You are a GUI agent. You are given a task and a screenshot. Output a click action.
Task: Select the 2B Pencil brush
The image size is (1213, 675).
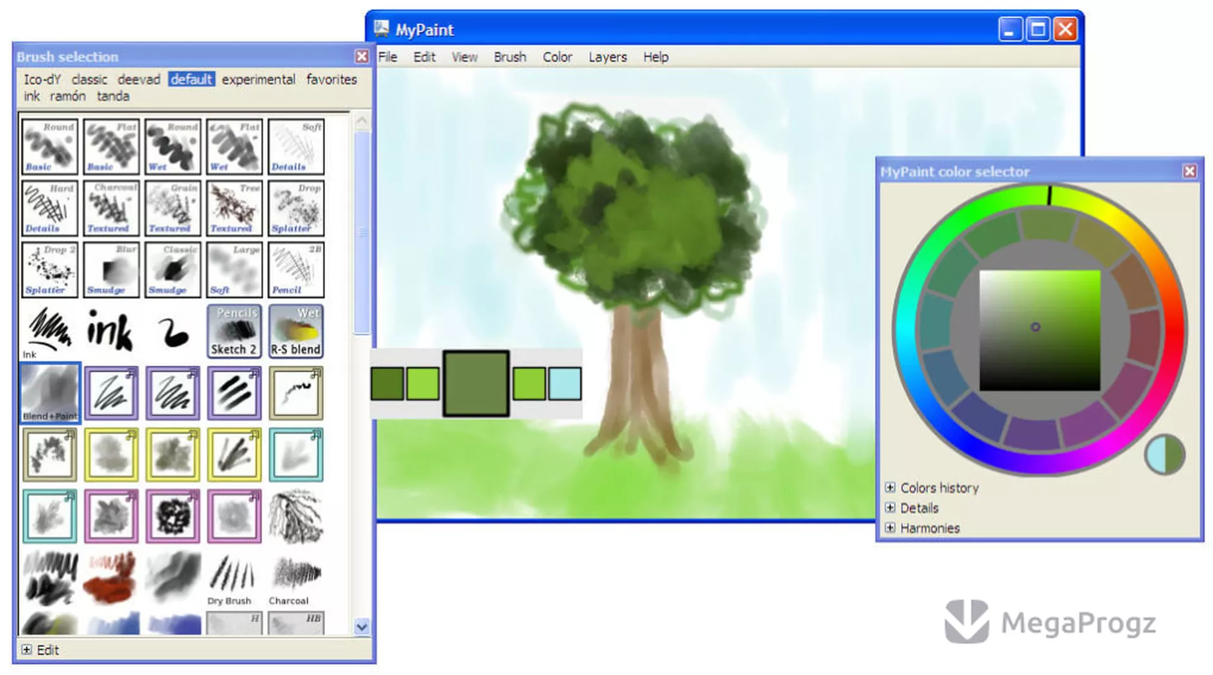[x=296, y=270]
